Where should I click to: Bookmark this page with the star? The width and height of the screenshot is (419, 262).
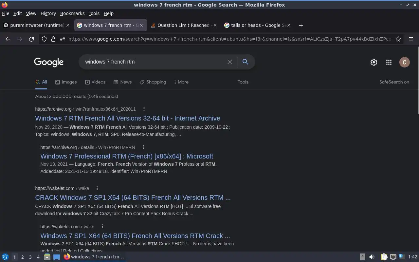point(398,39)
